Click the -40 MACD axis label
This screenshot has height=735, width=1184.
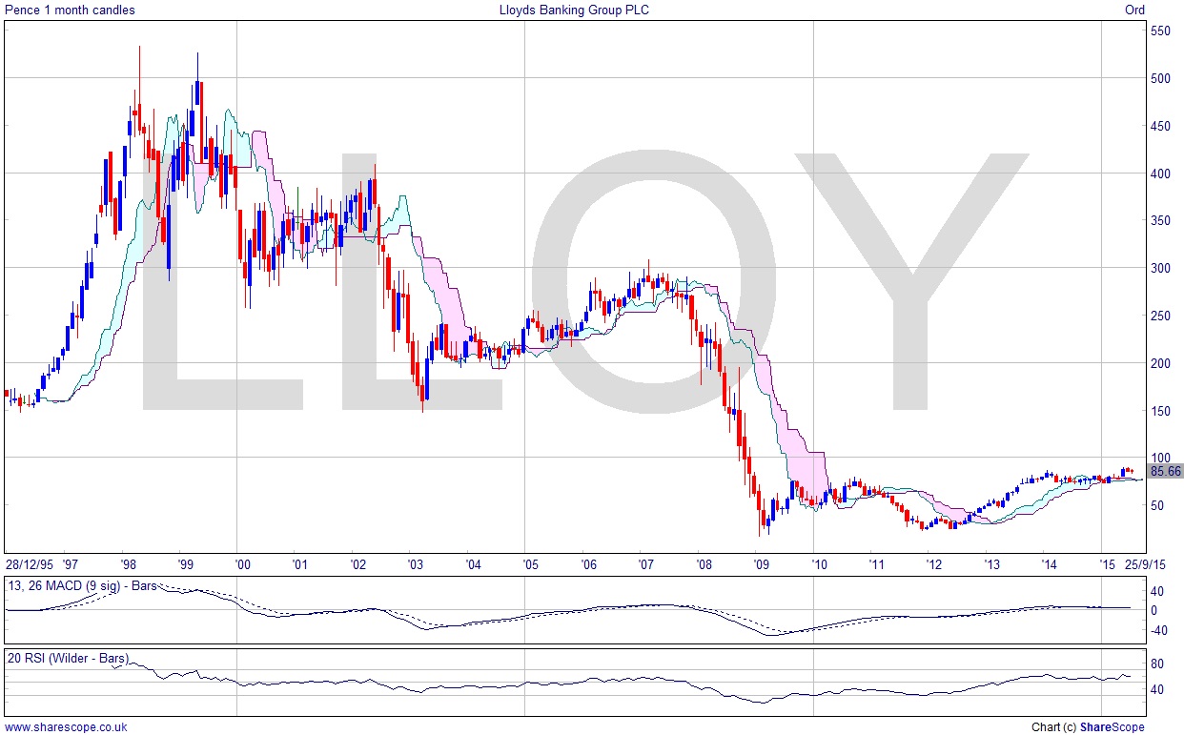point(1159,629)
